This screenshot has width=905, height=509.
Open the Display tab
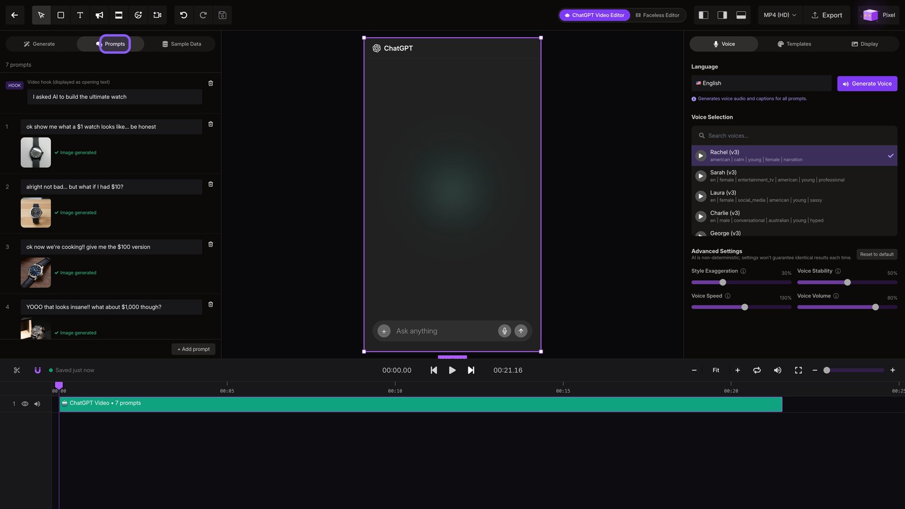click(x=865, y=44)
